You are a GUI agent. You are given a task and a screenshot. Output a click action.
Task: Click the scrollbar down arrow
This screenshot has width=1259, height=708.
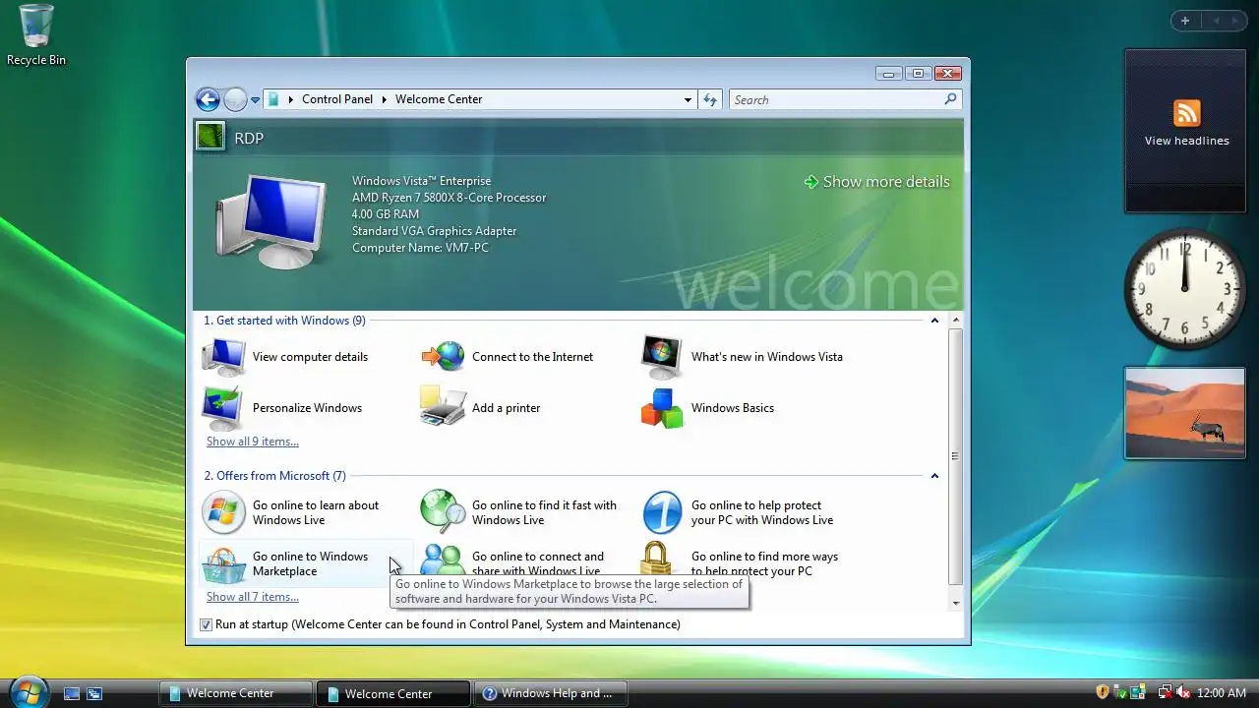click(955, 601)
